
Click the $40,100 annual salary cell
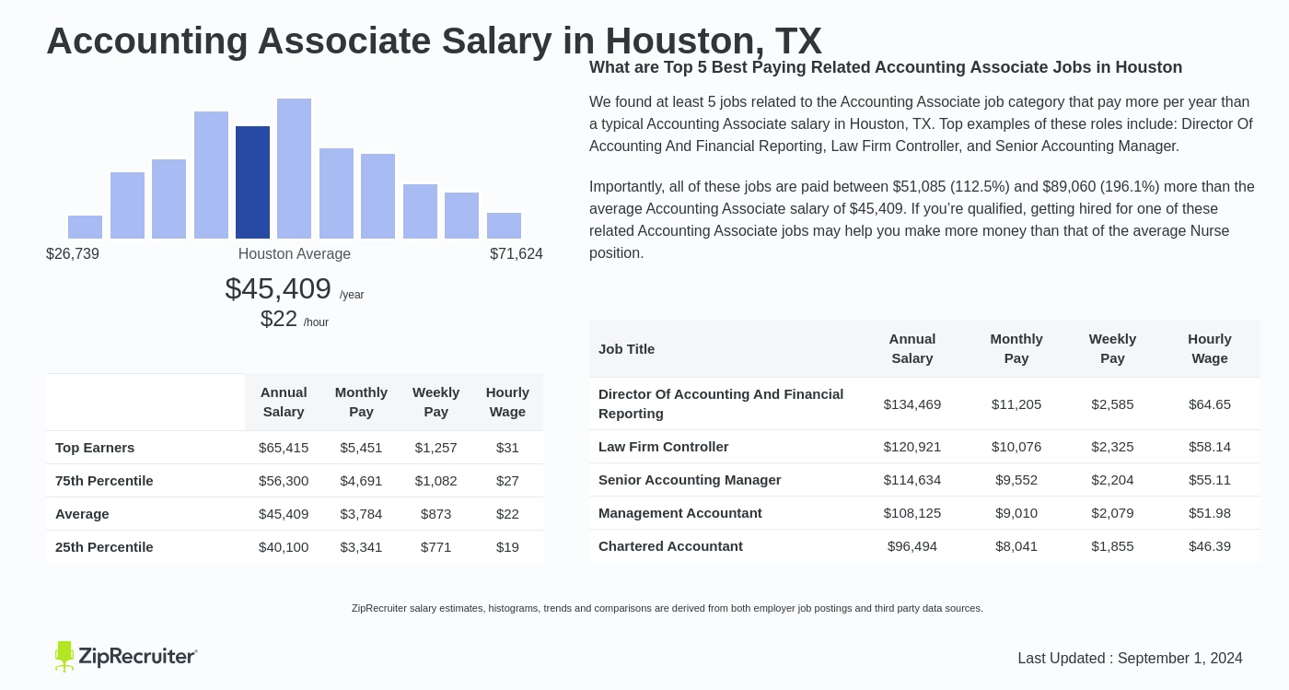(284, 547)
